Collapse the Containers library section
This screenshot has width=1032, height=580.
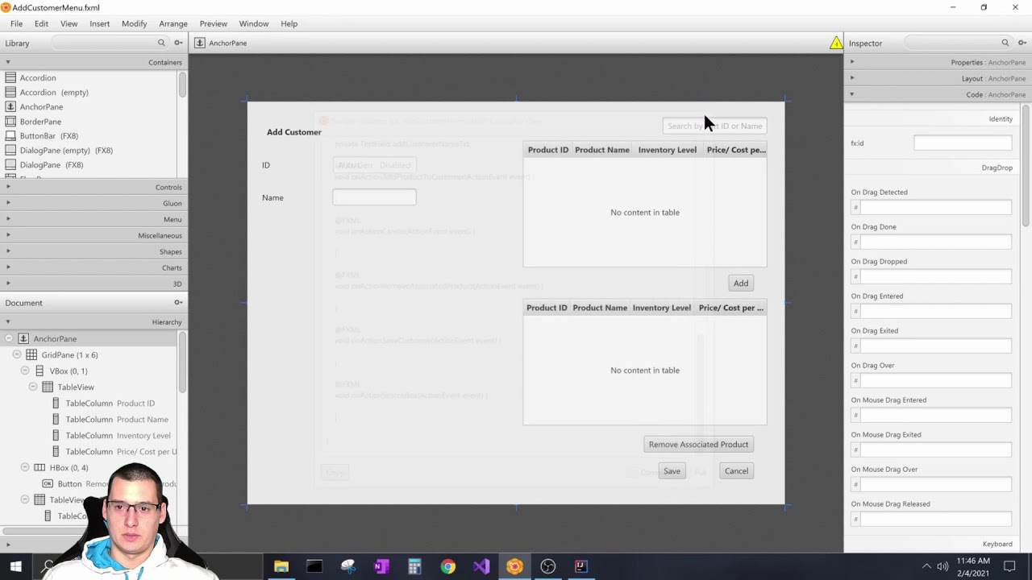click(x=94, y=62)
